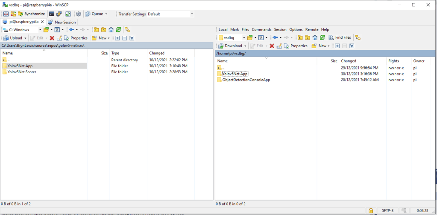This screenshot has width=437, height=215.
Task: Open the terminal console icon in the top toolbar
Action: point(52,14)
